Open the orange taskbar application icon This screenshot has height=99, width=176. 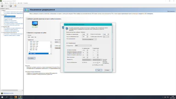pyautogui.click(x=16, y=97)
